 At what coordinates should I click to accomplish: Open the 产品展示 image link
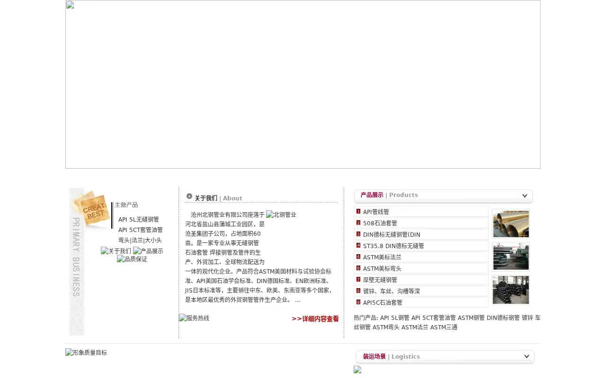click(148, 251)
